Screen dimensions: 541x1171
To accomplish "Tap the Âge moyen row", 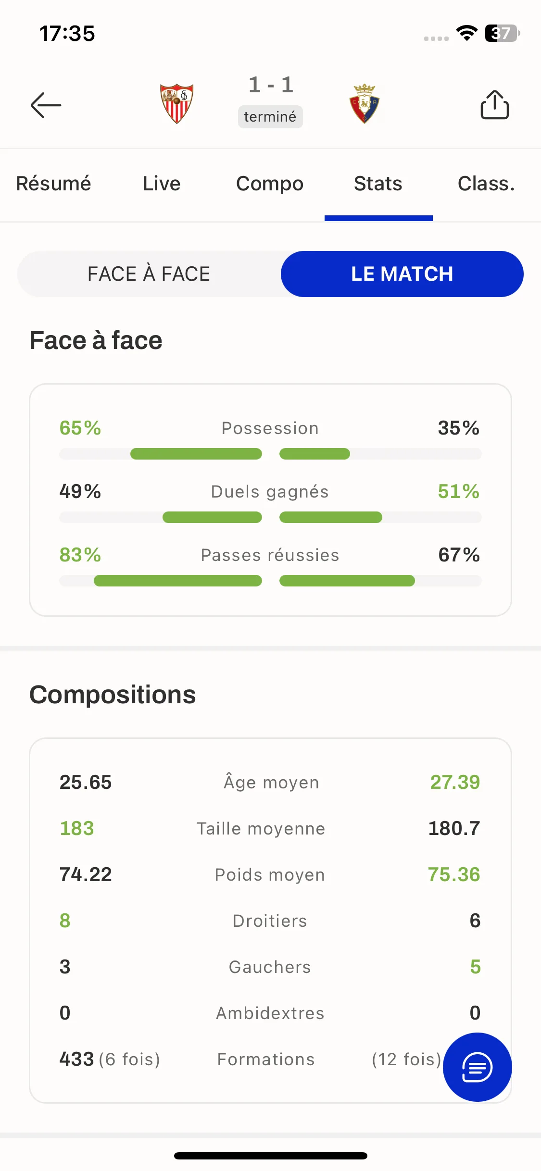I will point(270,783).
